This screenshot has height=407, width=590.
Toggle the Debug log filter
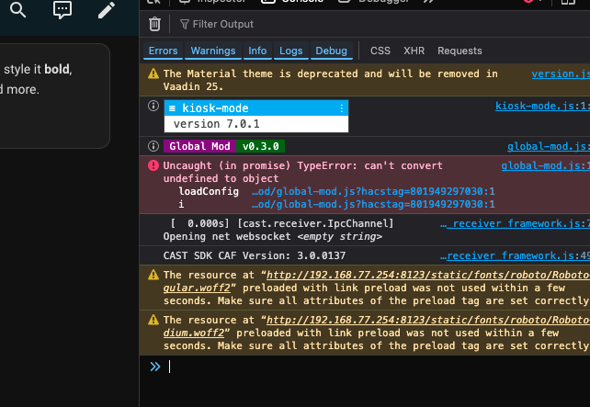point(332,51)
